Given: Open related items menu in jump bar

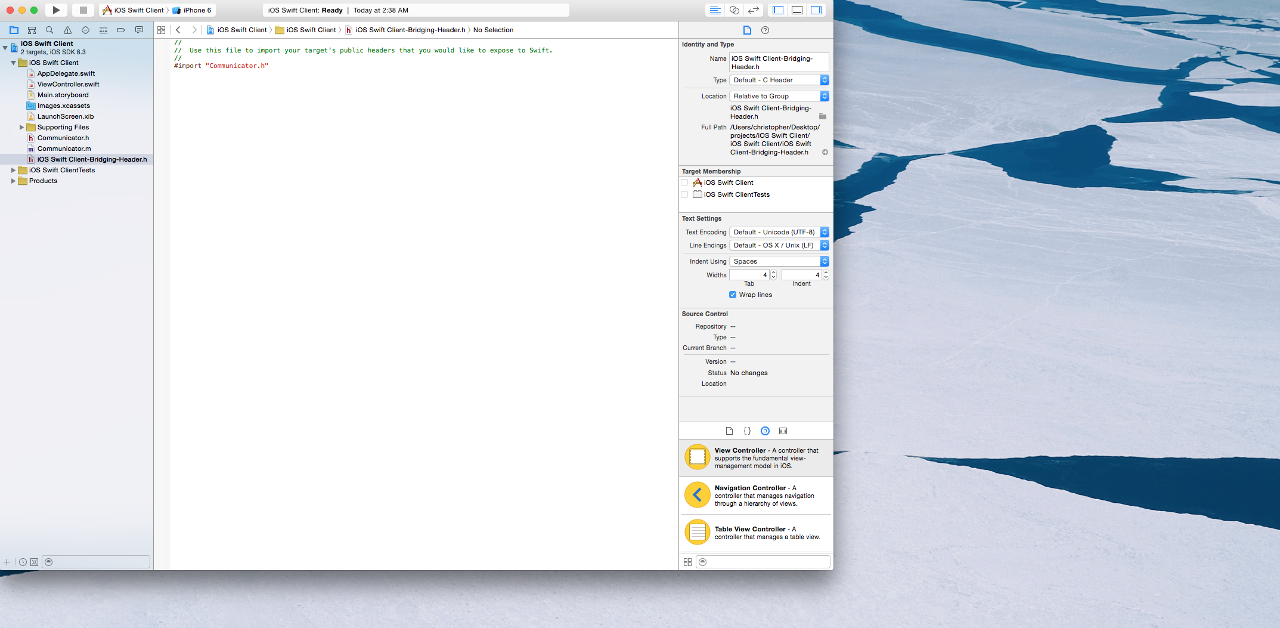Looking at the screenshot, I should point(161,30).
